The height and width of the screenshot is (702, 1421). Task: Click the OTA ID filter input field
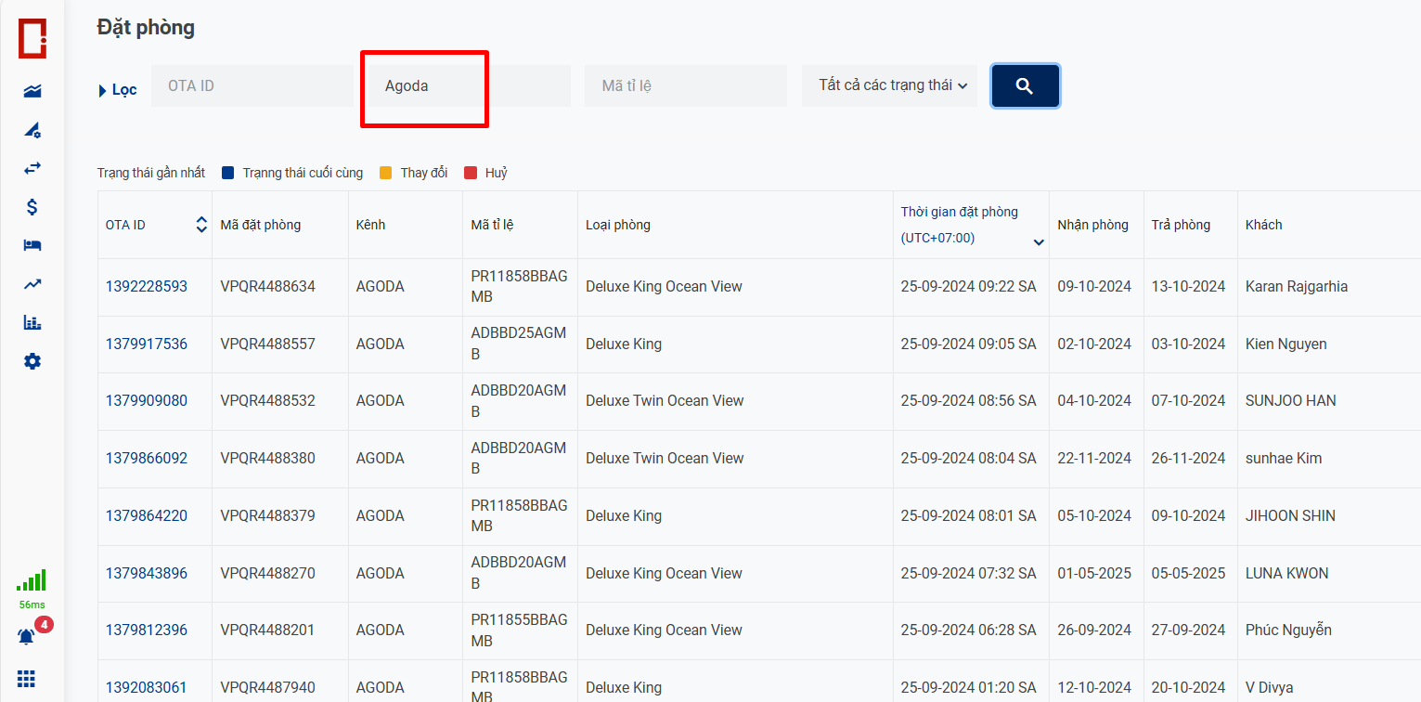tap(251, 85)
